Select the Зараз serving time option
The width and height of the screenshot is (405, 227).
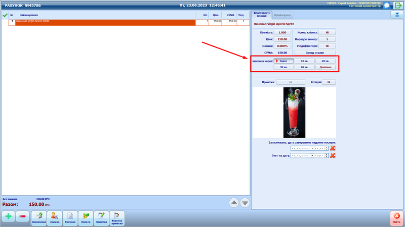283,61
